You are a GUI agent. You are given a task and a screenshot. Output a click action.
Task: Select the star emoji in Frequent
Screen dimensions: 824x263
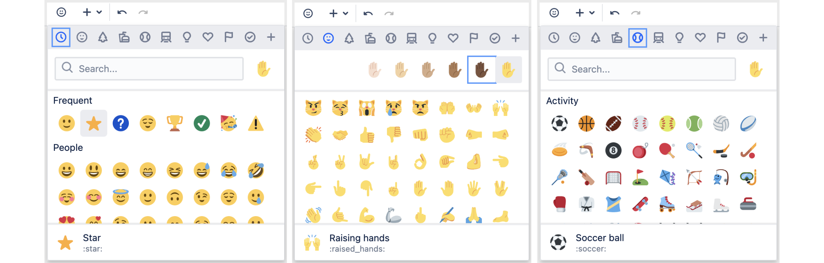93,124
